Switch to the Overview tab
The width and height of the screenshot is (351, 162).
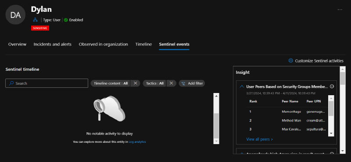click(17, 45)
